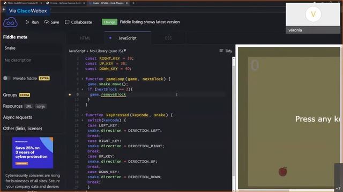The image size is (343, 192).
Task: Collapse the if nextBlock fold arrow
Action: tap(82, 89)
